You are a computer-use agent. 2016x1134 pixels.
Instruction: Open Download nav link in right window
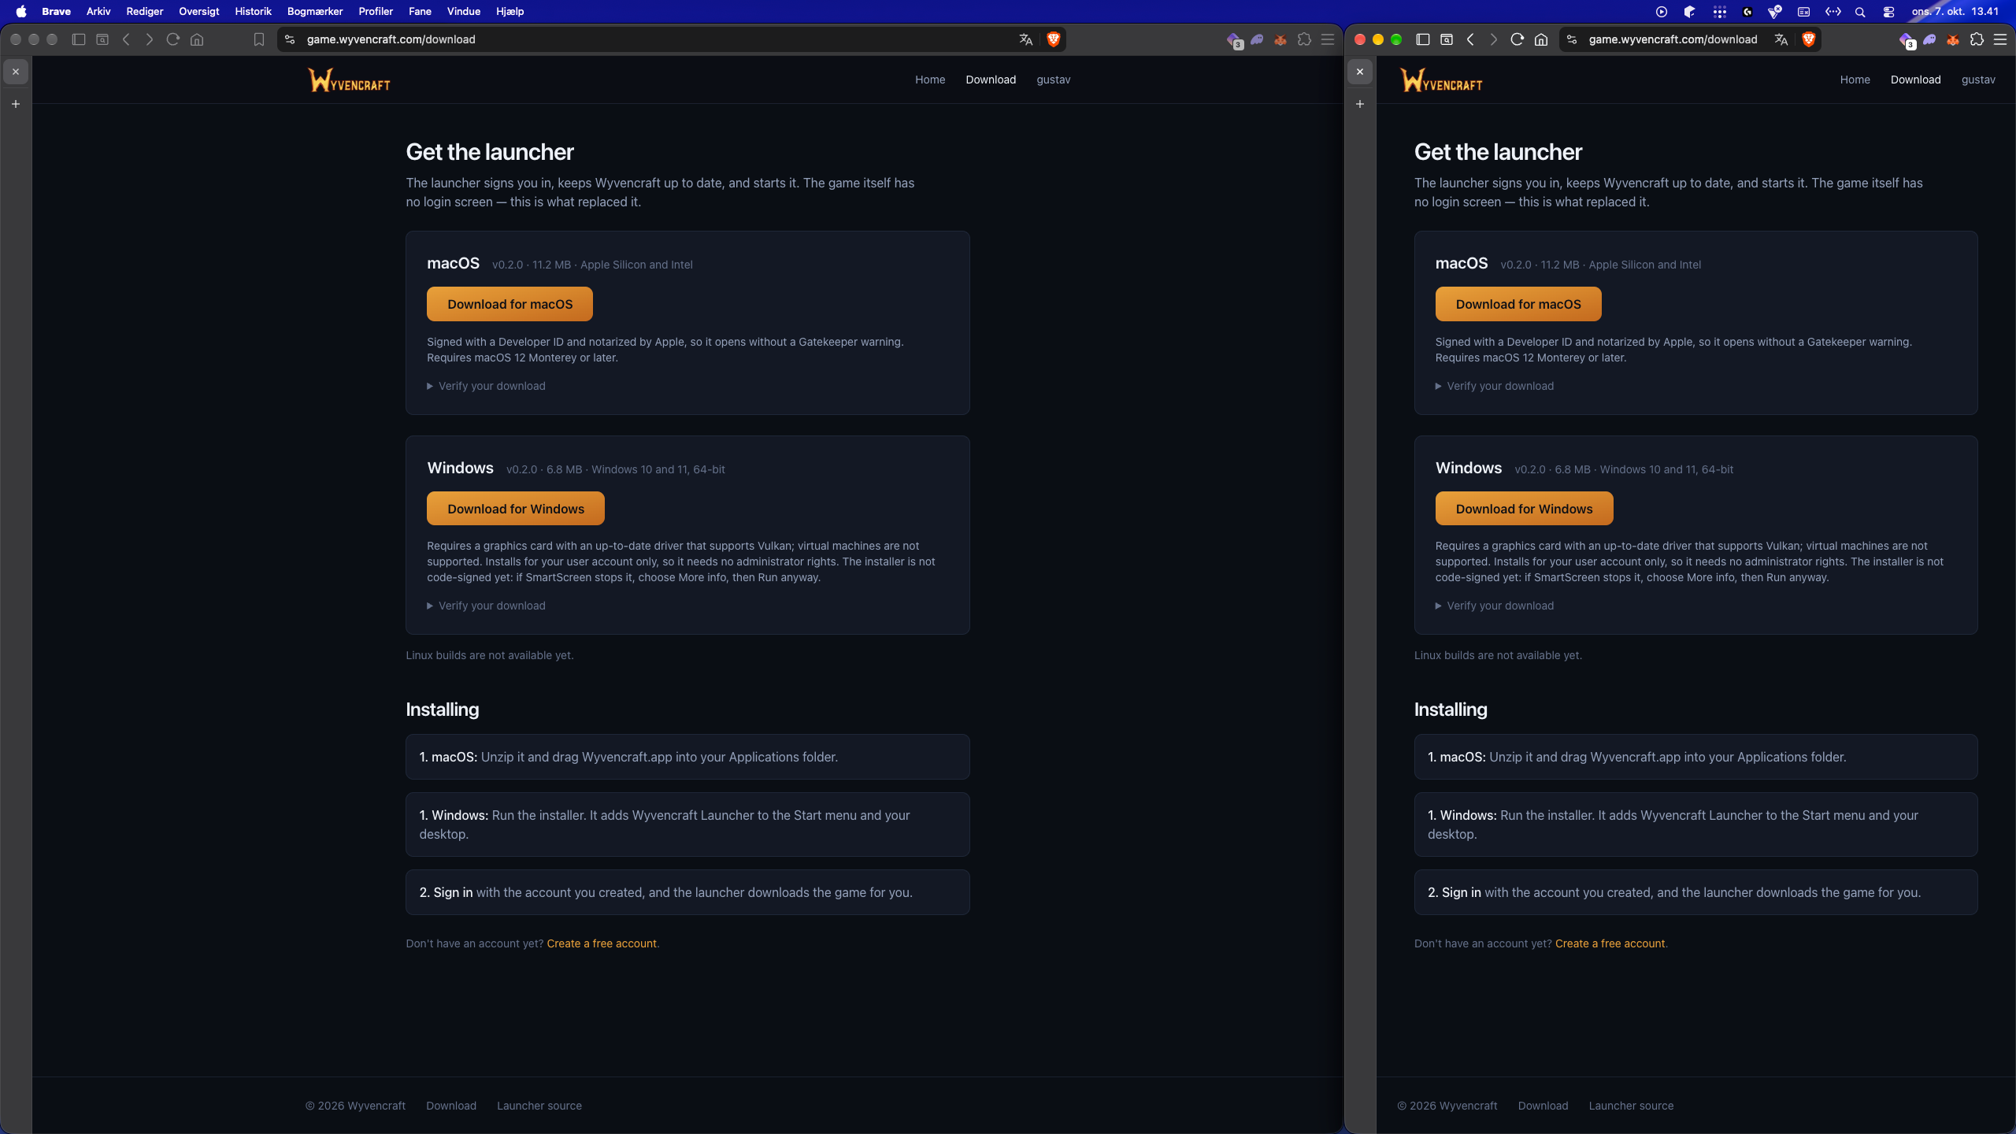coord(1915,80)
